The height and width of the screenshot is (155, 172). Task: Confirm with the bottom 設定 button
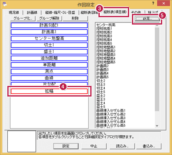[x=66, y=146]
